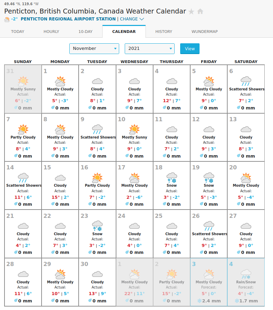Click the Mostly Cloudy icon on November 5
The width and height of the screenshot is (273, 310).
[x=209, y=81]
